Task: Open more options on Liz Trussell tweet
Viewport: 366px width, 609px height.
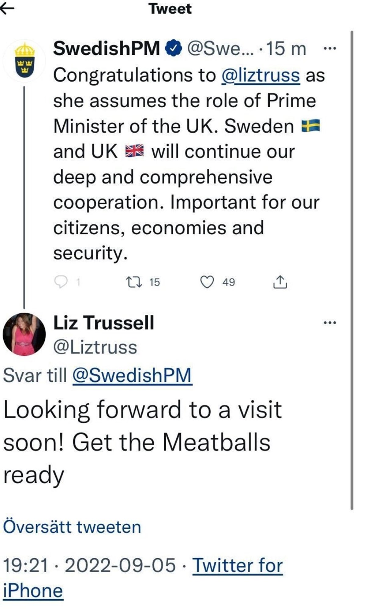Action: click(x=330, y=322)
